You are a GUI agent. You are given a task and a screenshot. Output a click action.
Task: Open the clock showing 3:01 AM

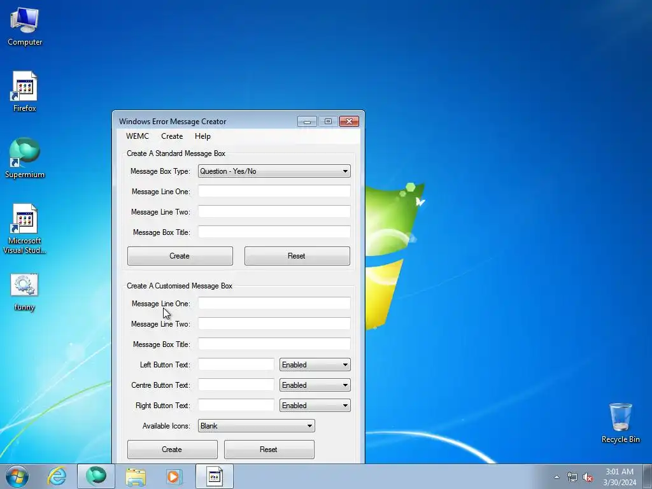[620, 477]
